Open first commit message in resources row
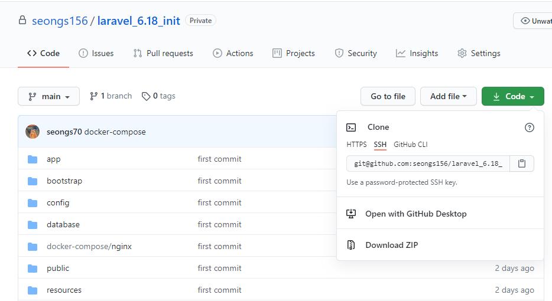 [x=219, y=290]
